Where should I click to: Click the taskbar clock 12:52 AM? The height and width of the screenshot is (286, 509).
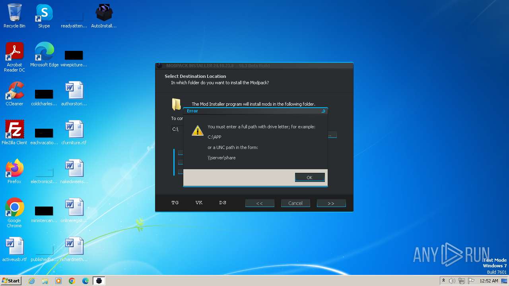point(489,281)
